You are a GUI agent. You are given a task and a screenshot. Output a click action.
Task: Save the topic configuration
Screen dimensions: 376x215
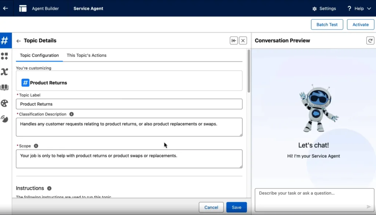236,207
